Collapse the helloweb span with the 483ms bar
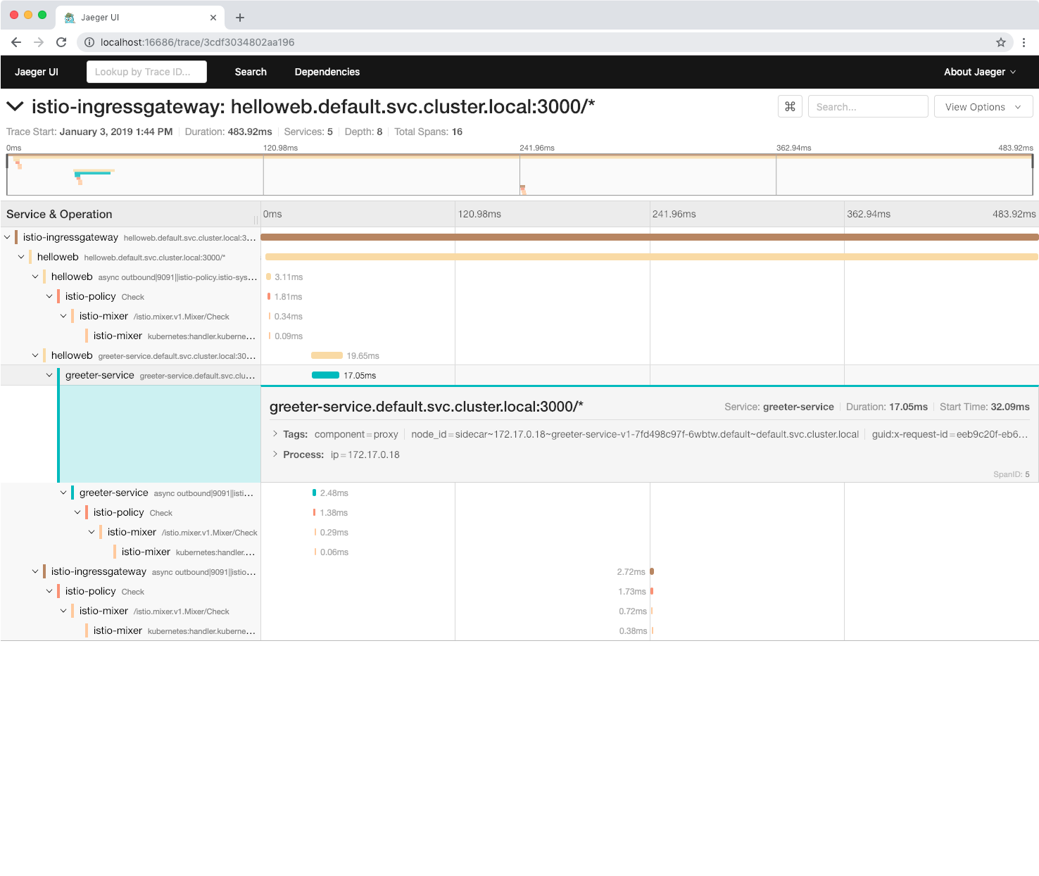The width and height of the screenshot is (1039, 876). coord(21,257)
